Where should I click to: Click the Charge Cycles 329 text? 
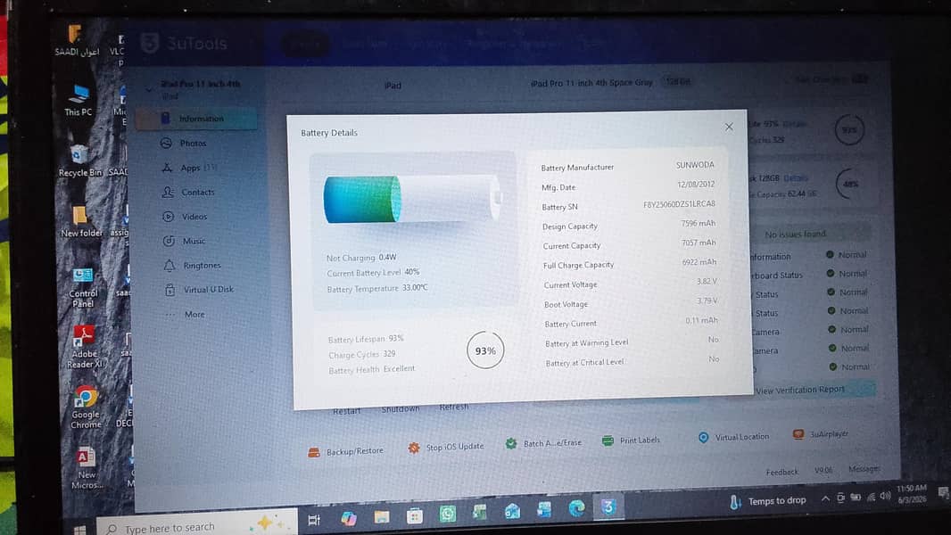tap(362, 355)
